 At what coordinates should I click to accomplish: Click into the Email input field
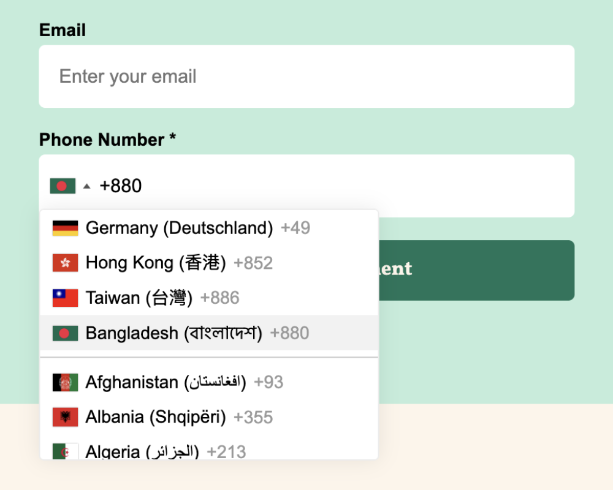tap(306, 77)
